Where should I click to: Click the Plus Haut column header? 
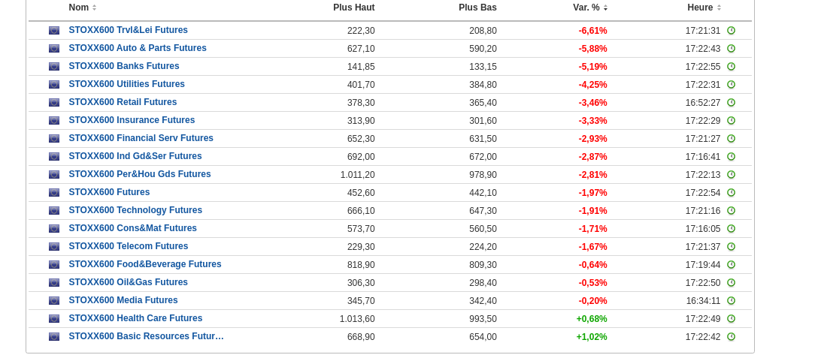pos(353,8)
